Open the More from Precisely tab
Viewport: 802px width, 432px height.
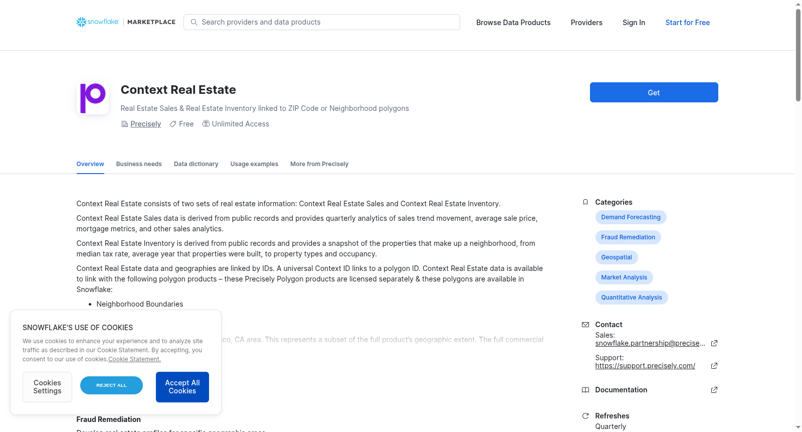click(x=319, y=164)
